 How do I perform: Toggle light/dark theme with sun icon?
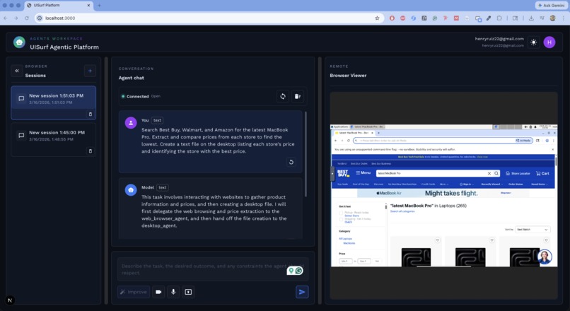[x=533, y=42]
